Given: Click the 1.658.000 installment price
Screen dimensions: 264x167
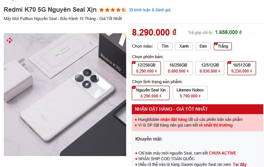Looking at the screenshot, I should pyautogui.click(x=228, y=32).
